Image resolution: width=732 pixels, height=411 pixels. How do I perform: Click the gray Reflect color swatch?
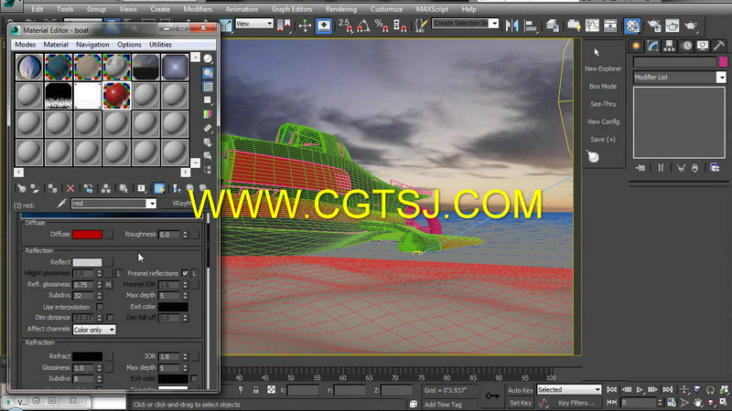click(87, 262)
